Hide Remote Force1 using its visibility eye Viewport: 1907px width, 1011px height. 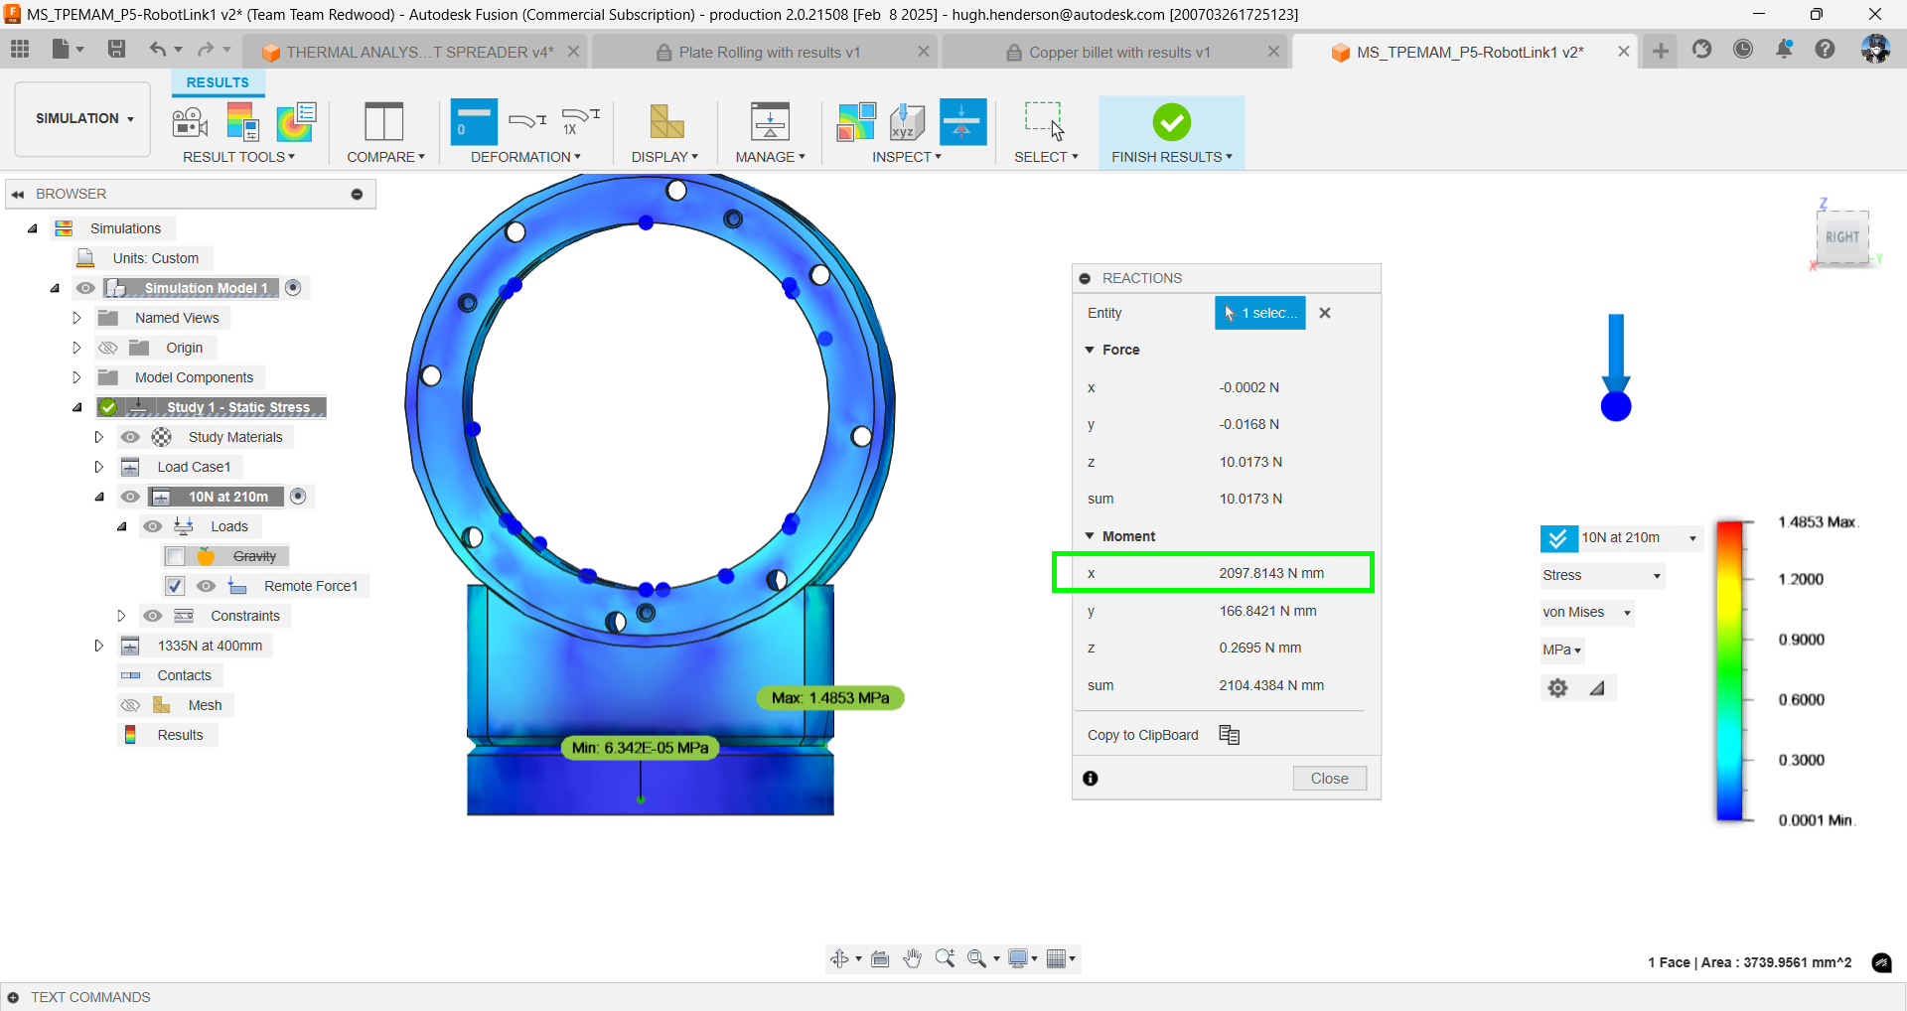pyautogui.click(x=206, y=586)
